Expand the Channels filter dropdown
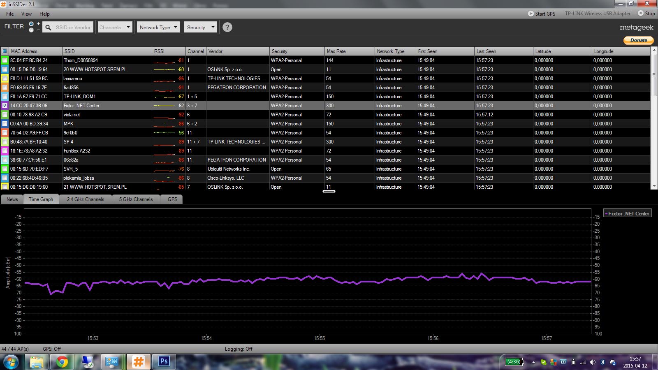The width and height of the screenshot is (658, 370). pyautogui.click(x=115, y=27)
